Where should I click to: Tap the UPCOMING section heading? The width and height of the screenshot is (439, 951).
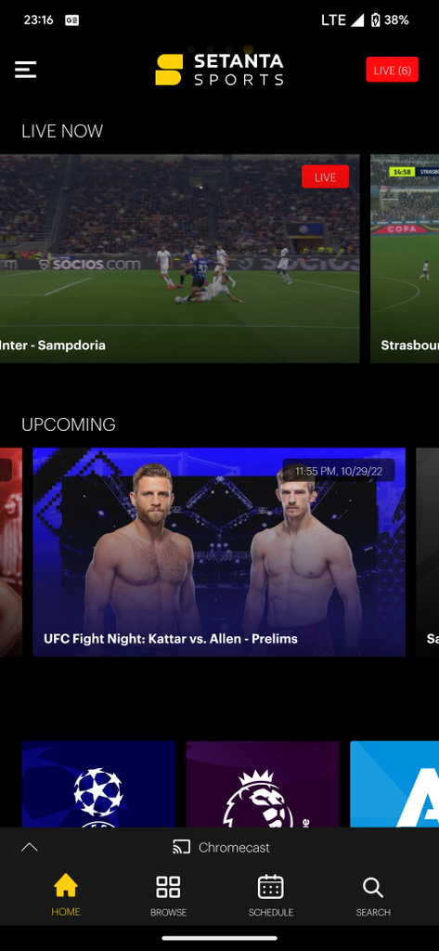click(x=69, y=424)
